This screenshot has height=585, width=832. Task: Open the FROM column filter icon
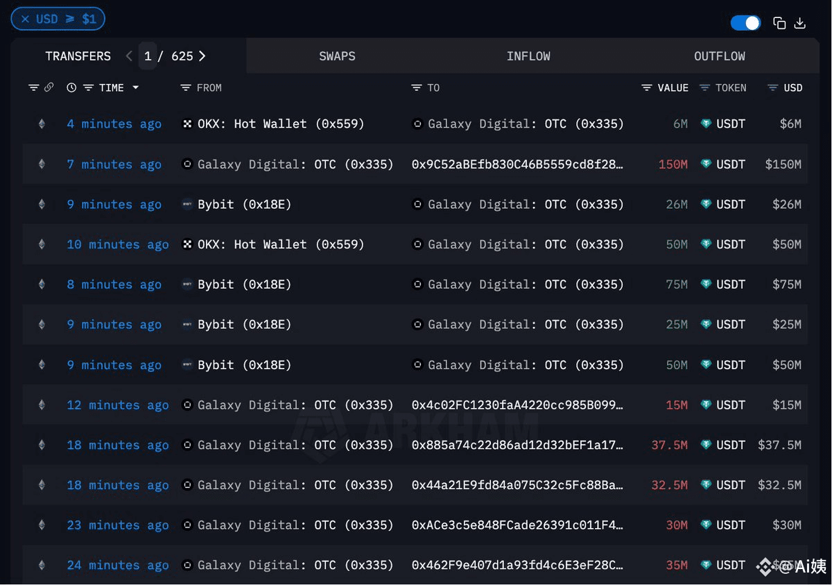tap(185, 87)
